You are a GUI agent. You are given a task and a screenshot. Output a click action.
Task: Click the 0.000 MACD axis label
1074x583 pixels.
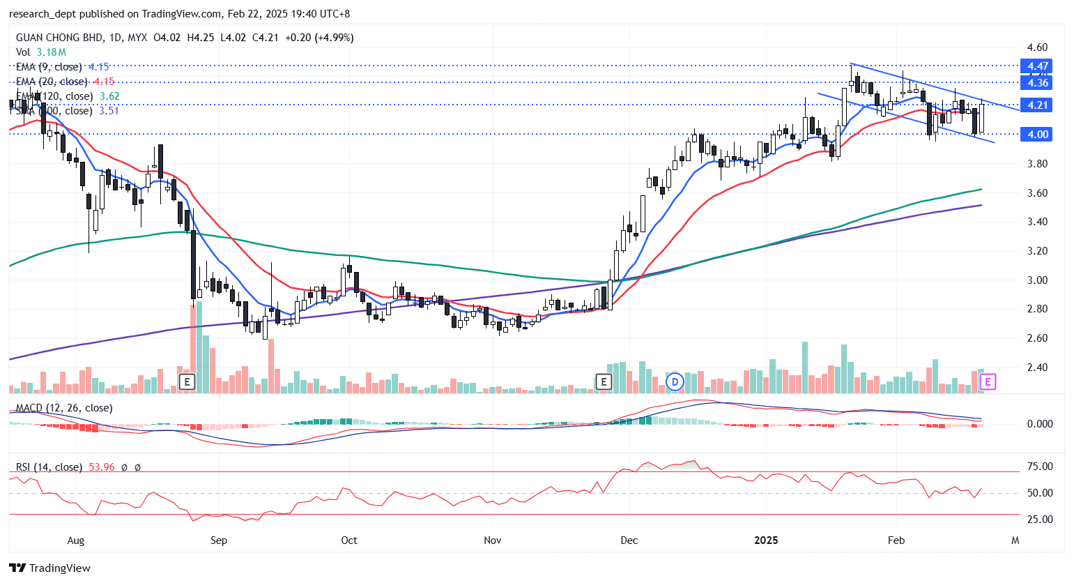click(x=1039, y=423)
